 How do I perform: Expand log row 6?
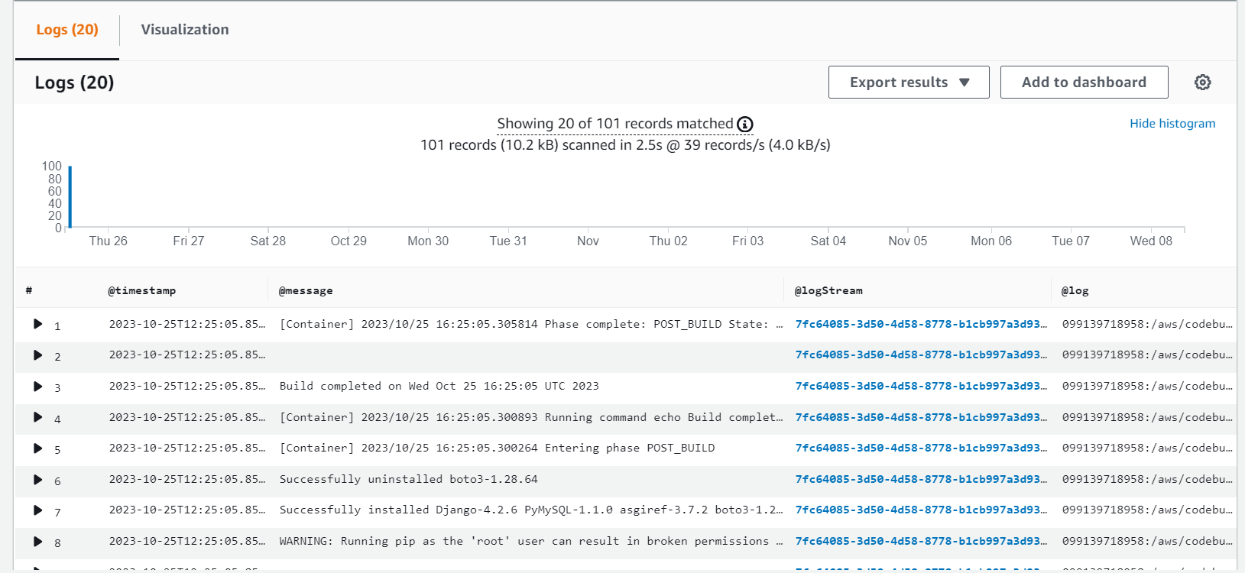(x=37, y=480)
